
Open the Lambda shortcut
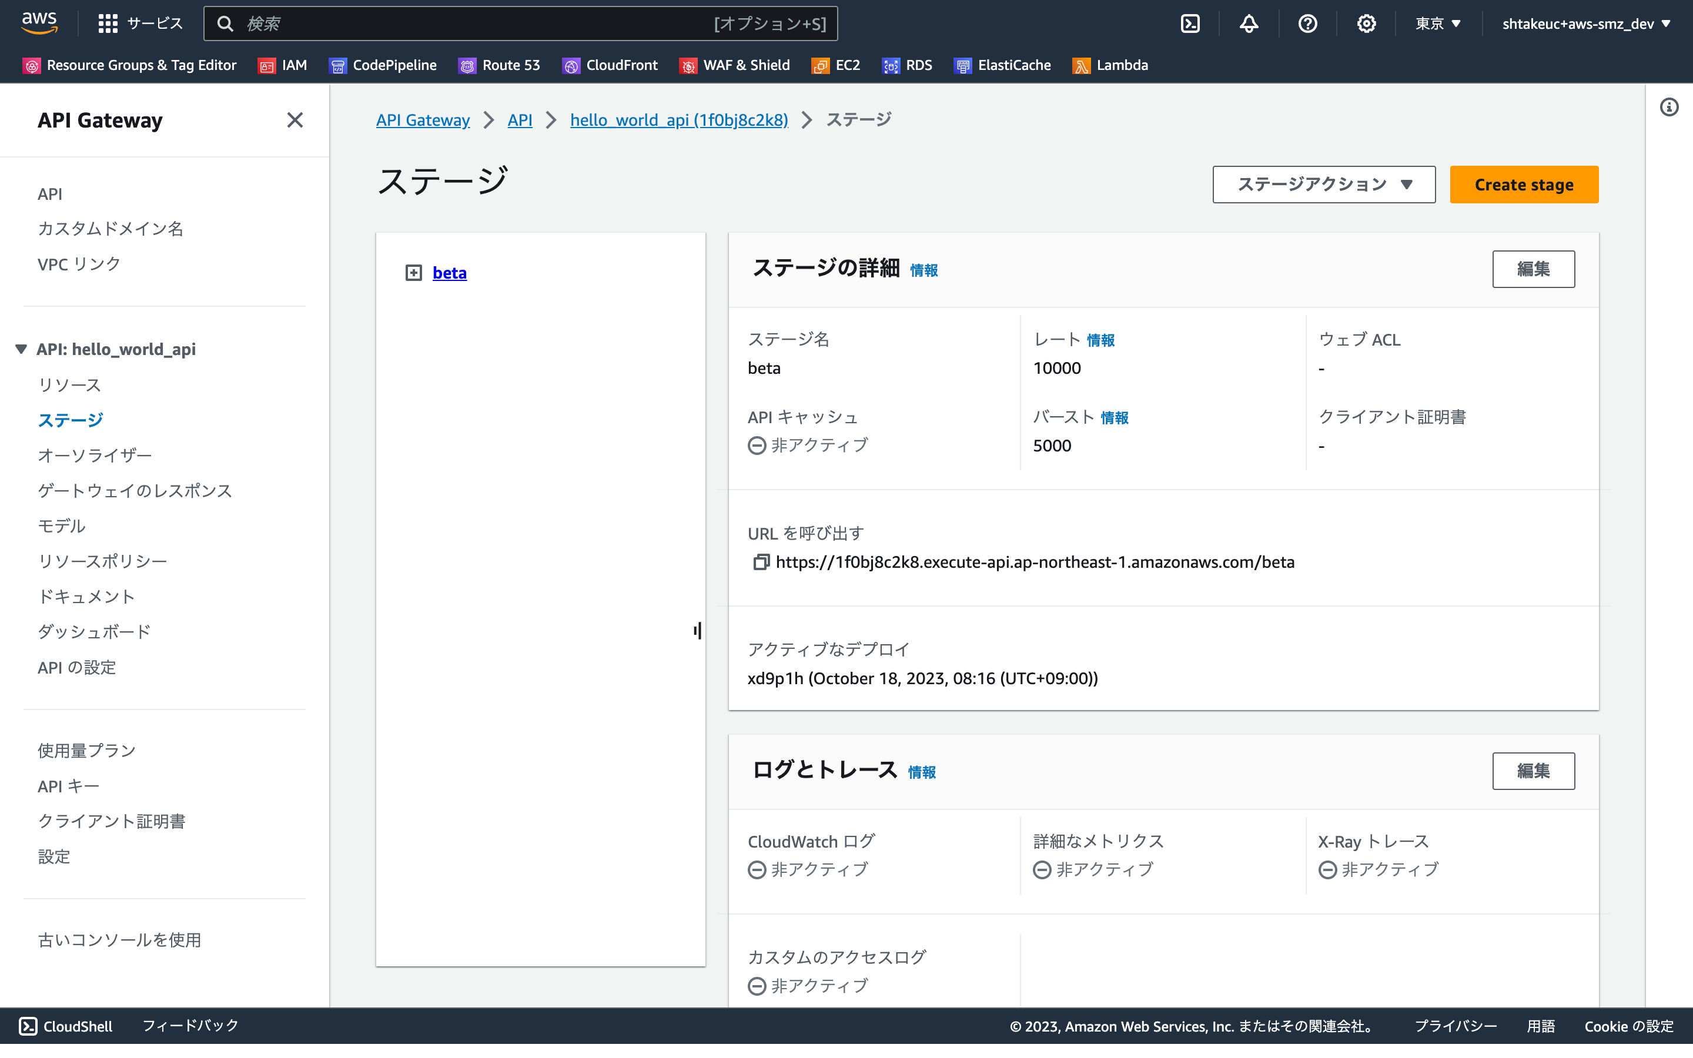1111,65
